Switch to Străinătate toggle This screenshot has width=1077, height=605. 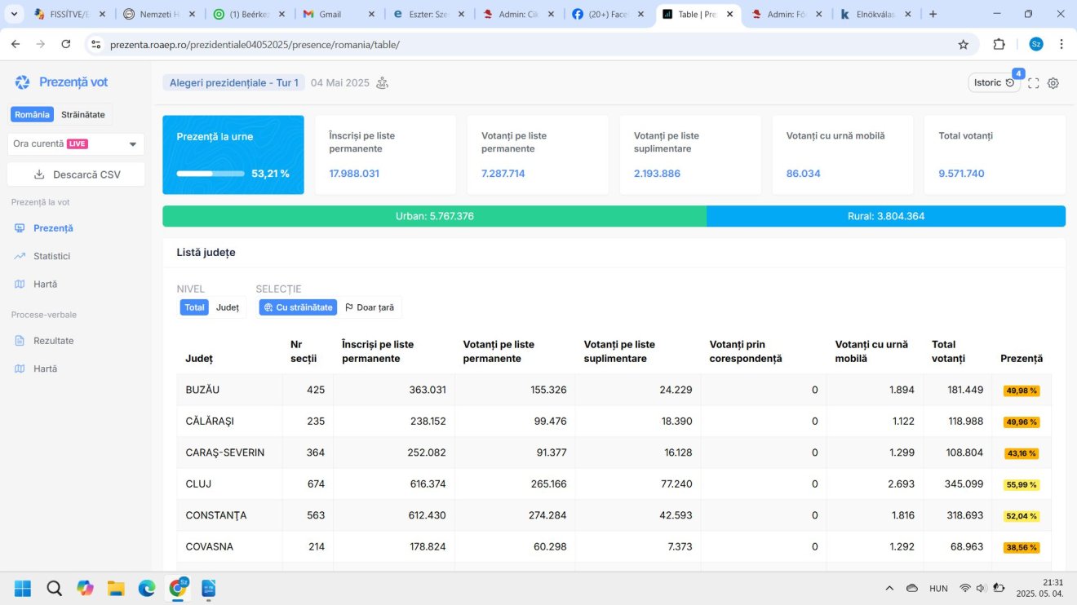[x=83, y=115]
